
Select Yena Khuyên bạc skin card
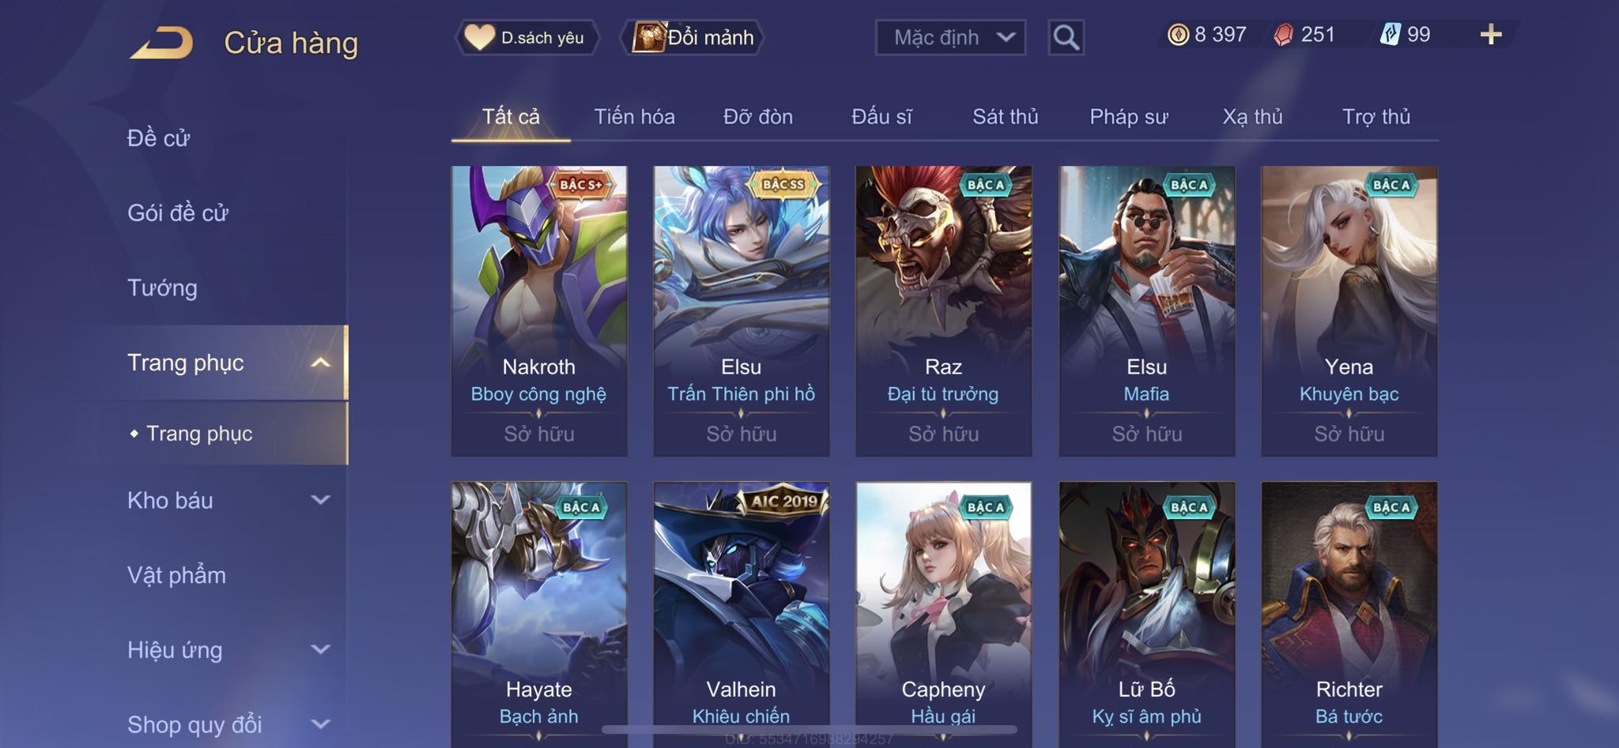click(x=1349, y=311)
